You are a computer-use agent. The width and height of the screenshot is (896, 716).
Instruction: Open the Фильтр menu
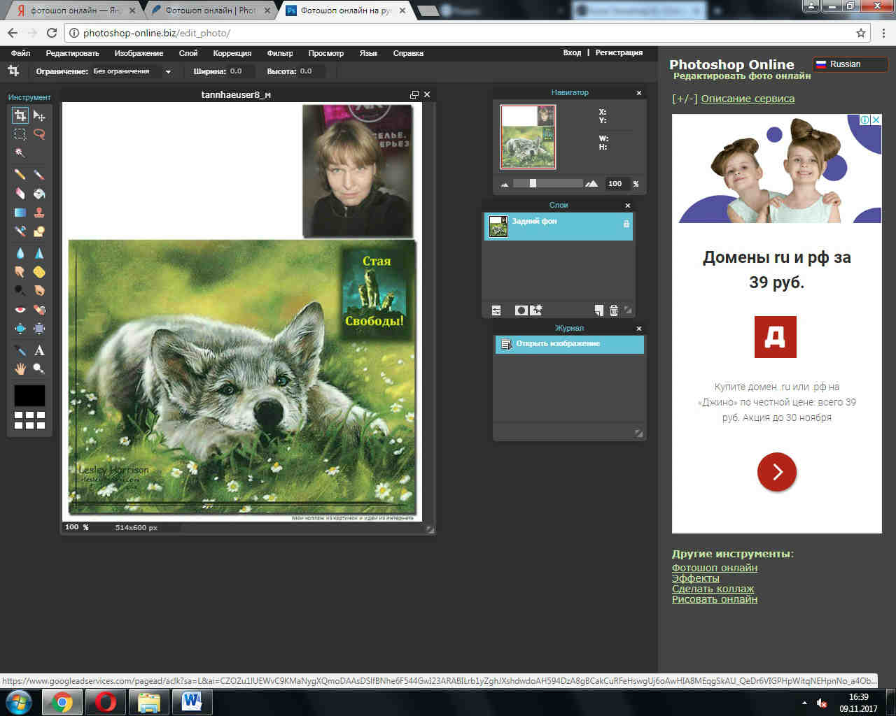[x=280, y=53]
